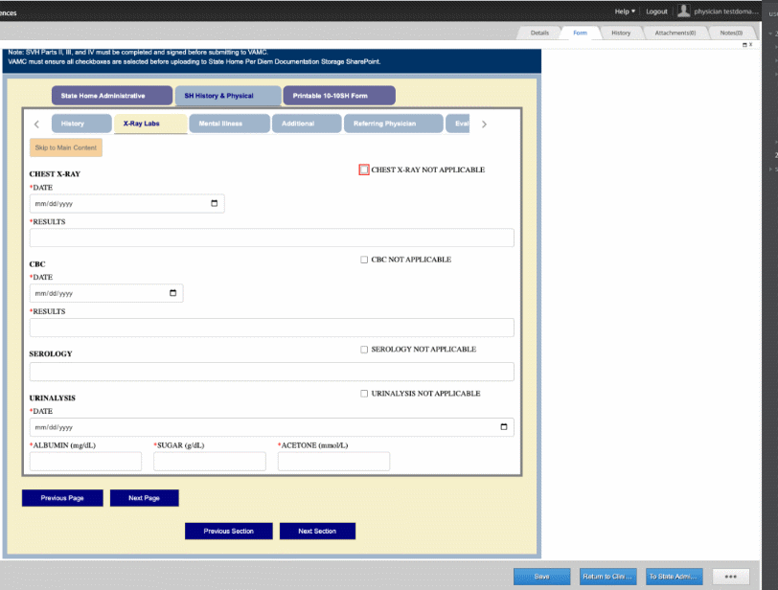
Task: Open the Urinalysis date calendar picker
Action: tap(504, 427)
